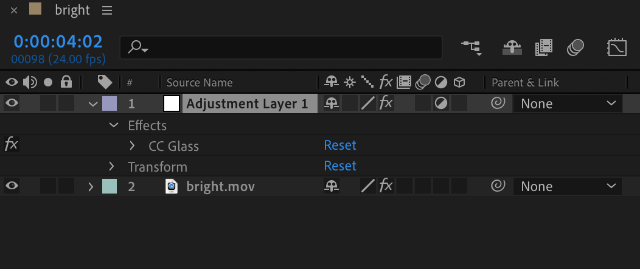Click the pick whip for Adjustment Layer 1
This screenshot has height=269, width=640.
498,103
